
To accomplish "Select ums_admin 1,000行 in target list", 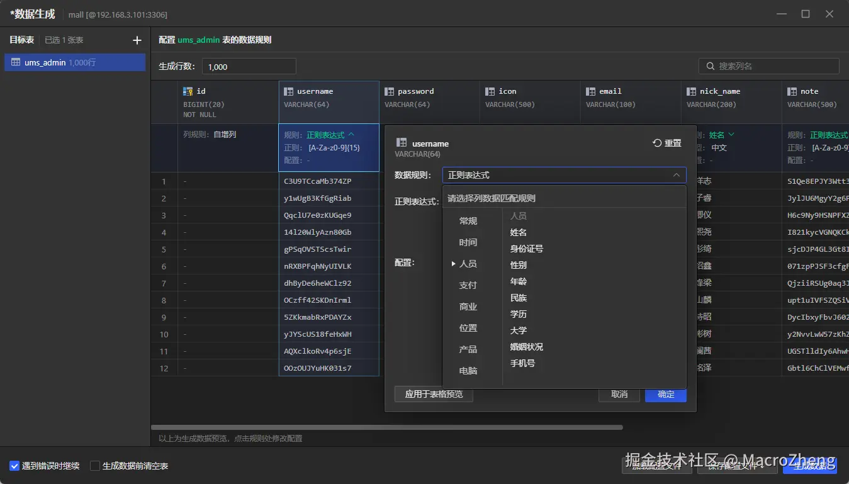I will 75,62.
